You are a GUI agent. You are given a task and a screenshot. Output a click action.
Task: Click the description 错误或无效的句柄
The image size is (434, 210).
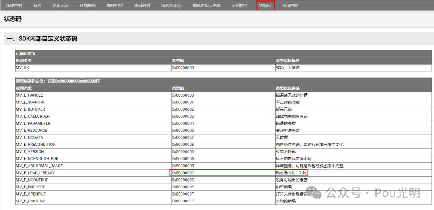292,95
